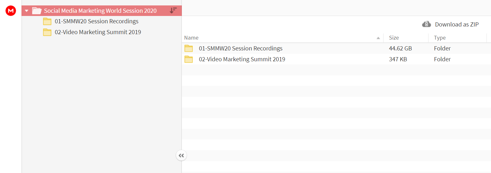491x173 pixels.
Task: Collapse the Social Media Marketing World tree arrow
Action: coord(27,11)
